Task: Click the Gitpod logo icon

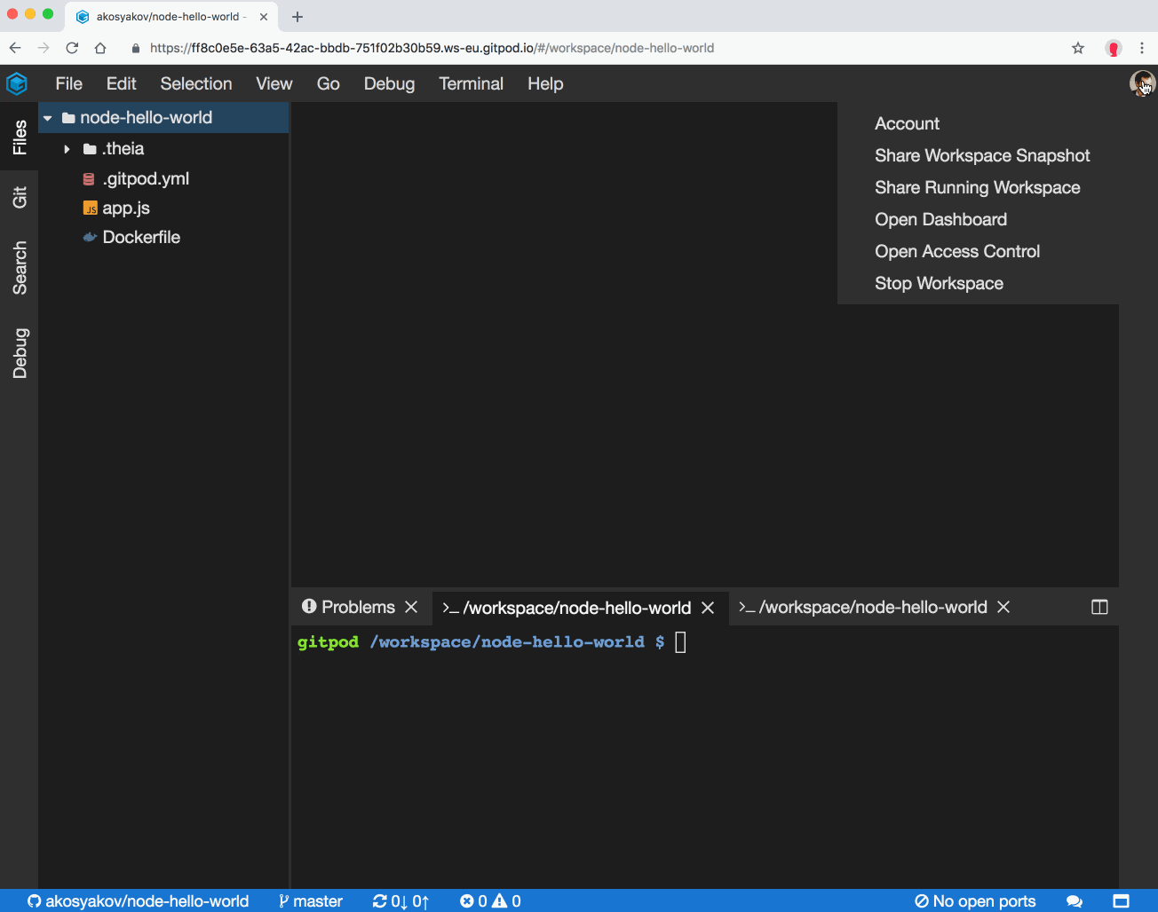Action: [x=17, y=83]
